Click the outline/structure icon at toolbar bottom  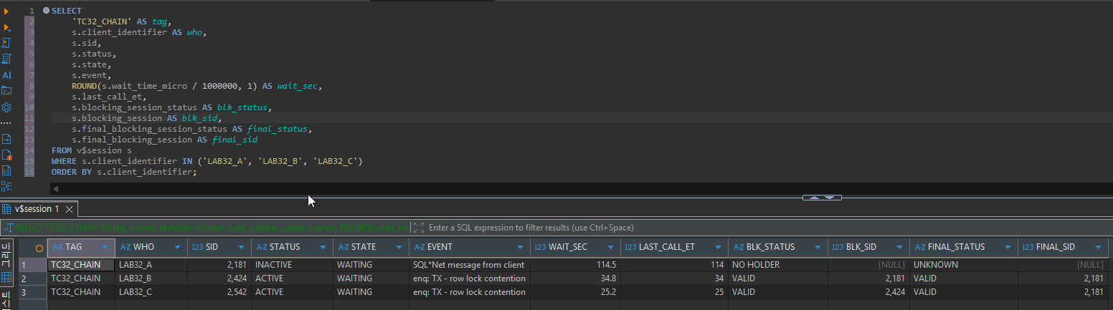[6, 186]
